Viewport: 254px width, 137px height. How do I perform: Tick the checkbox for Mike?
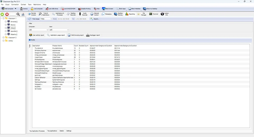(6, 28)
